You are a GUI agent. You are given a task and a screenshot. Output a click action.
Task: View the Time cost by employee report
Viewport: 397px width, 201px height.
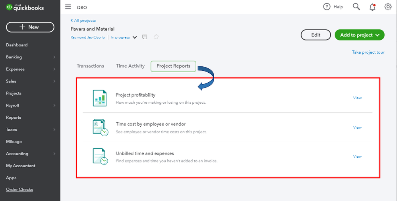point(357,127)
